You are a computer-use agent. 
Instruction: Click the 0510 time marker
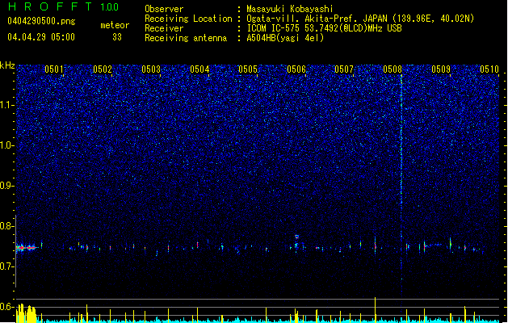(x=489, y=69)
